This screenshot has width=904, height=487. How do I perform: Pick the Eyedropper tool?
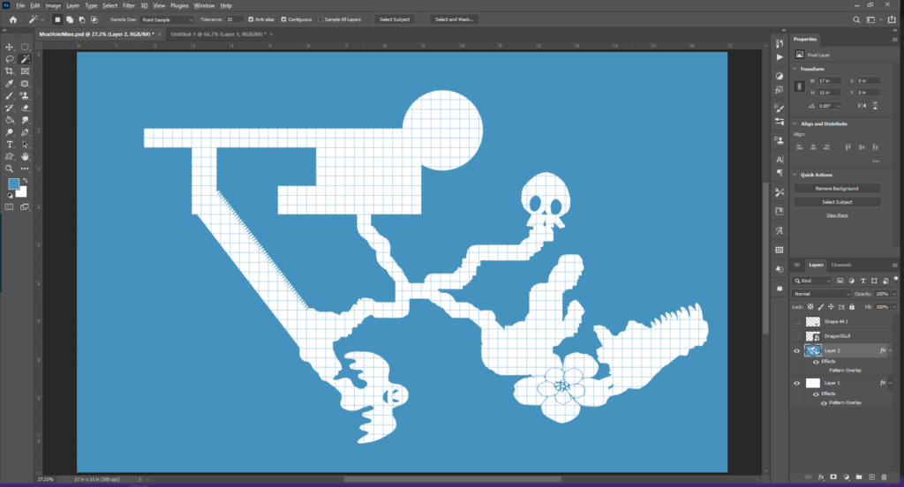point(10,84)
